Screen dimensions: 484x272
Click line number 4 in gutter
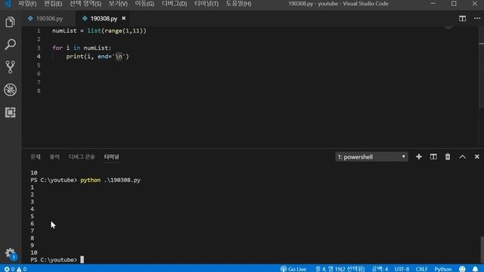point(39,57)
